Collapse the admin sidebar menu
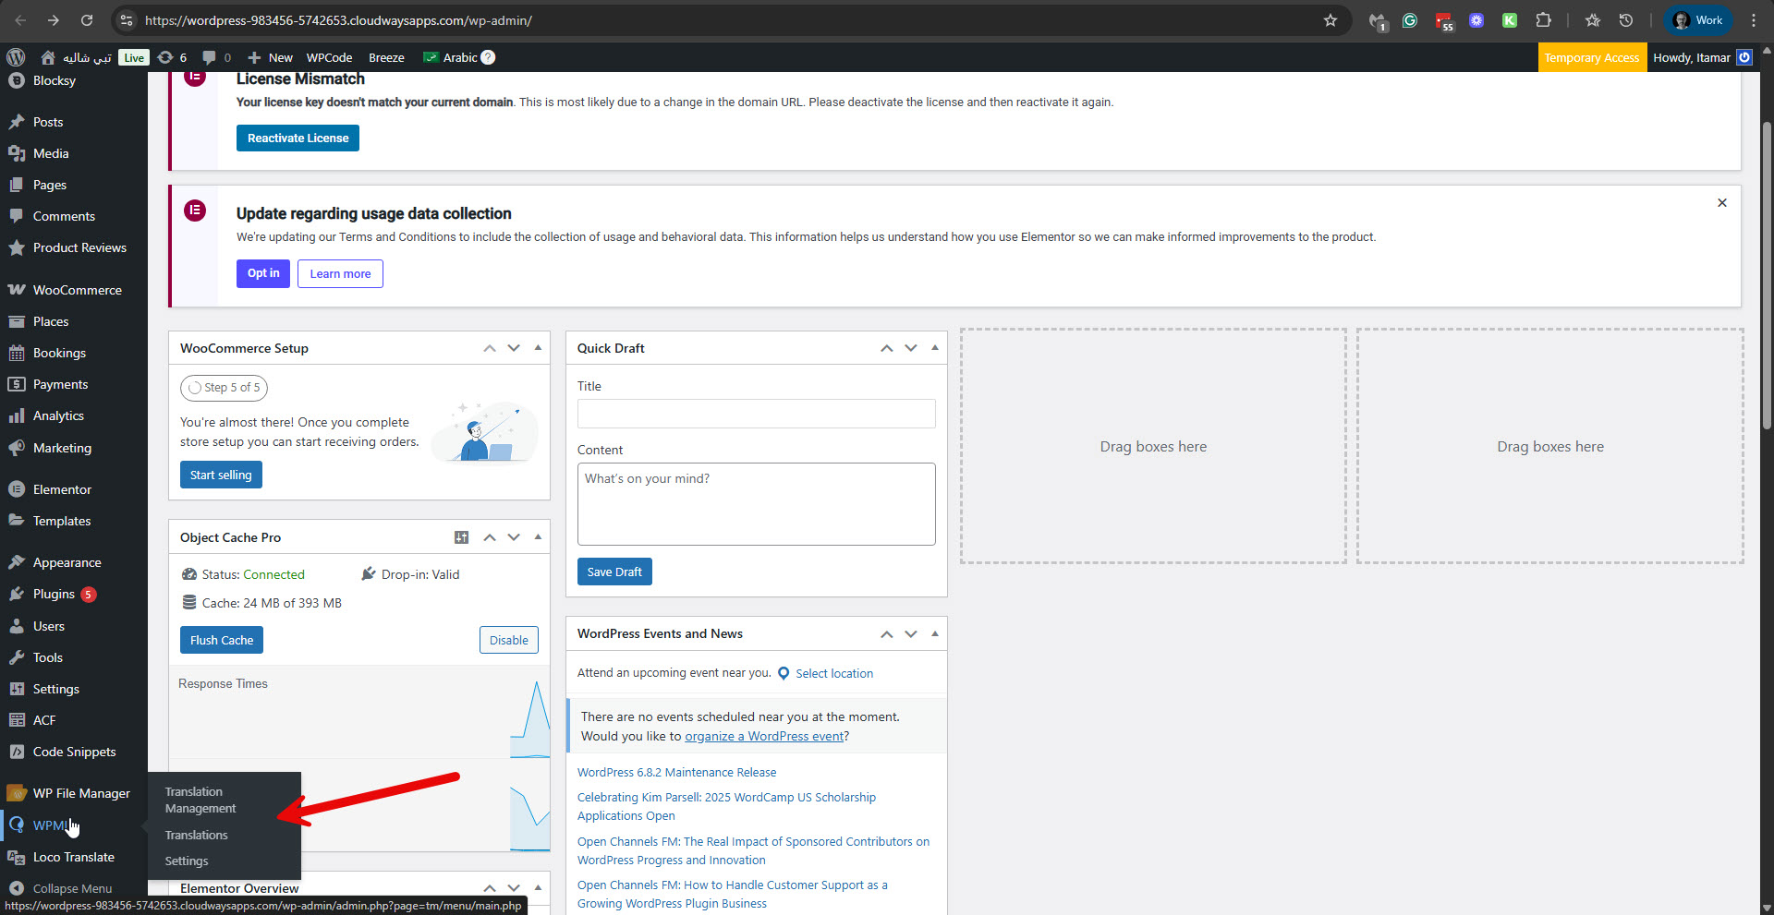Screen dimensions: 1774x915 coord(74,888)
